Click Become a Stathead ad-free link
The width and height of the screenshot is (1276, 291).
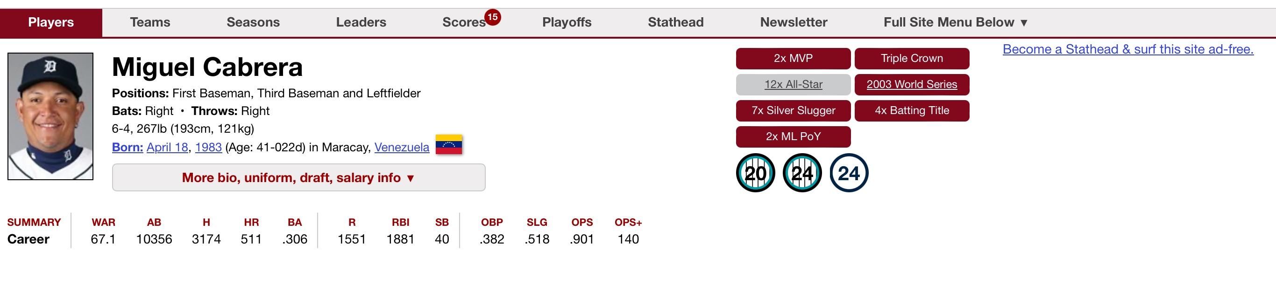tap(1128, 49)
